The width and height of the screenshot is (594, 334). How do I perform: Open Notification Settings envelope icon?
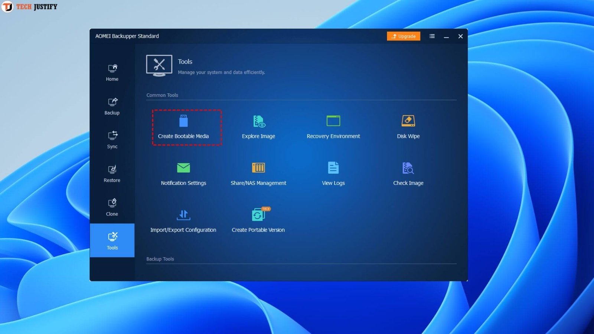point(183,168)
